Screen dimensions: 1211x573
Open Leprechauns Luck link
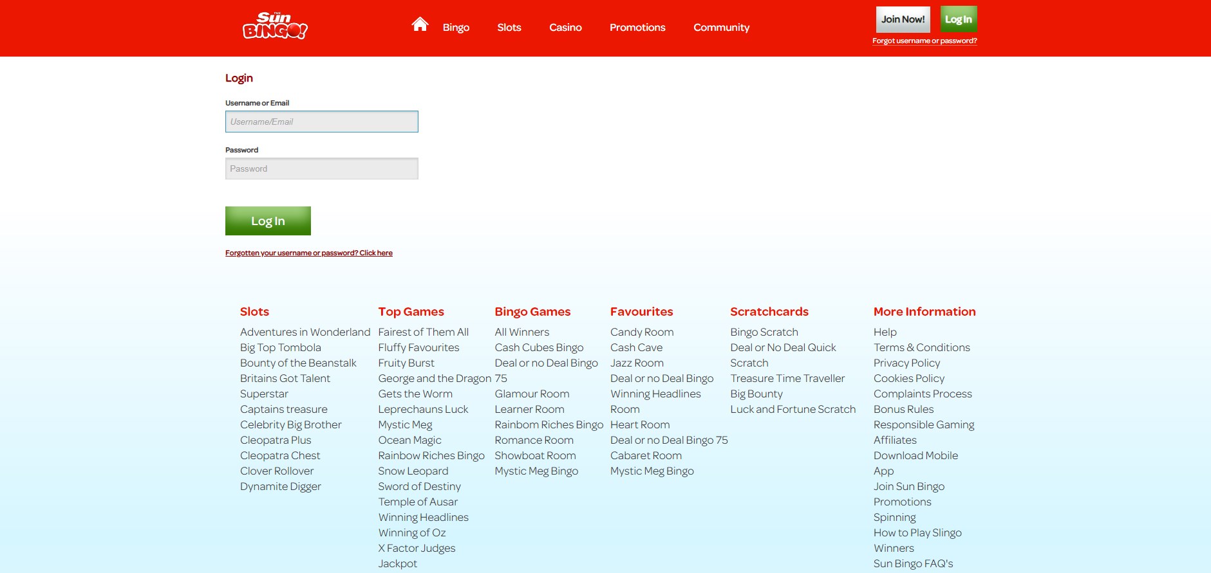point(423,409)
